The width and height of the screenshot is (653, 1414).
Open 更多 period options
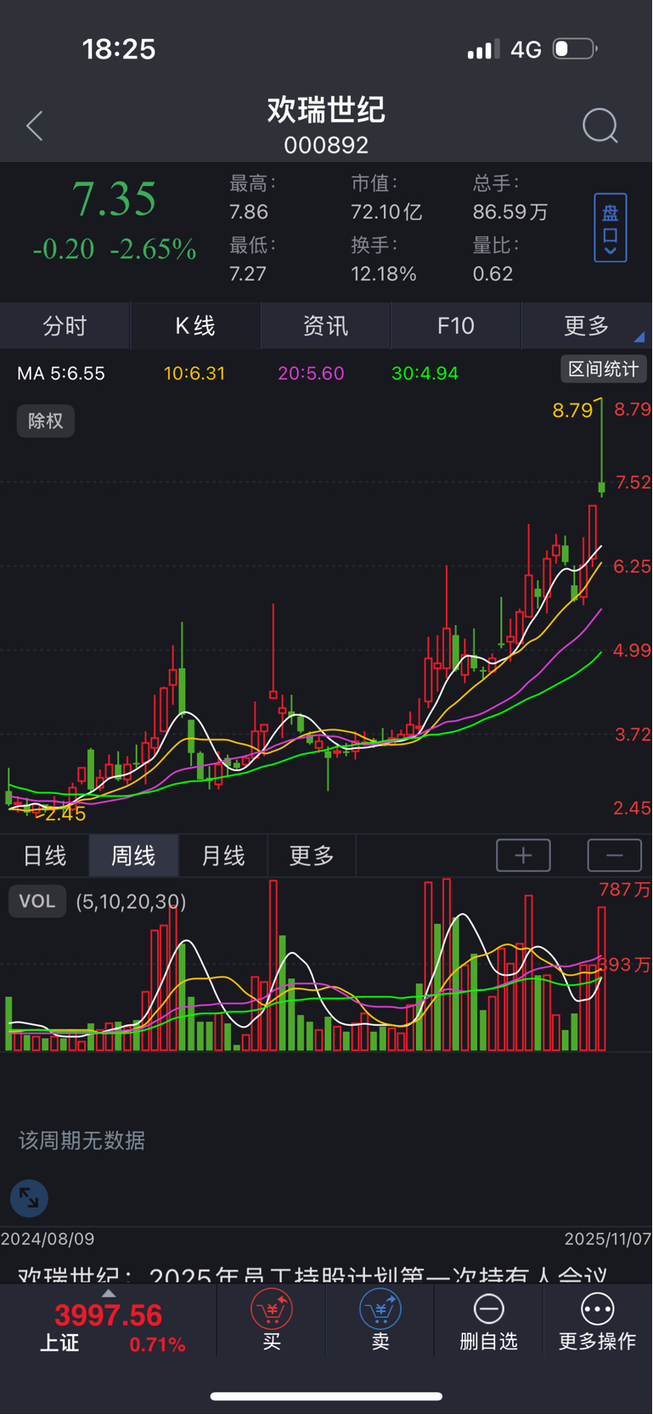(x=312, y=856)
